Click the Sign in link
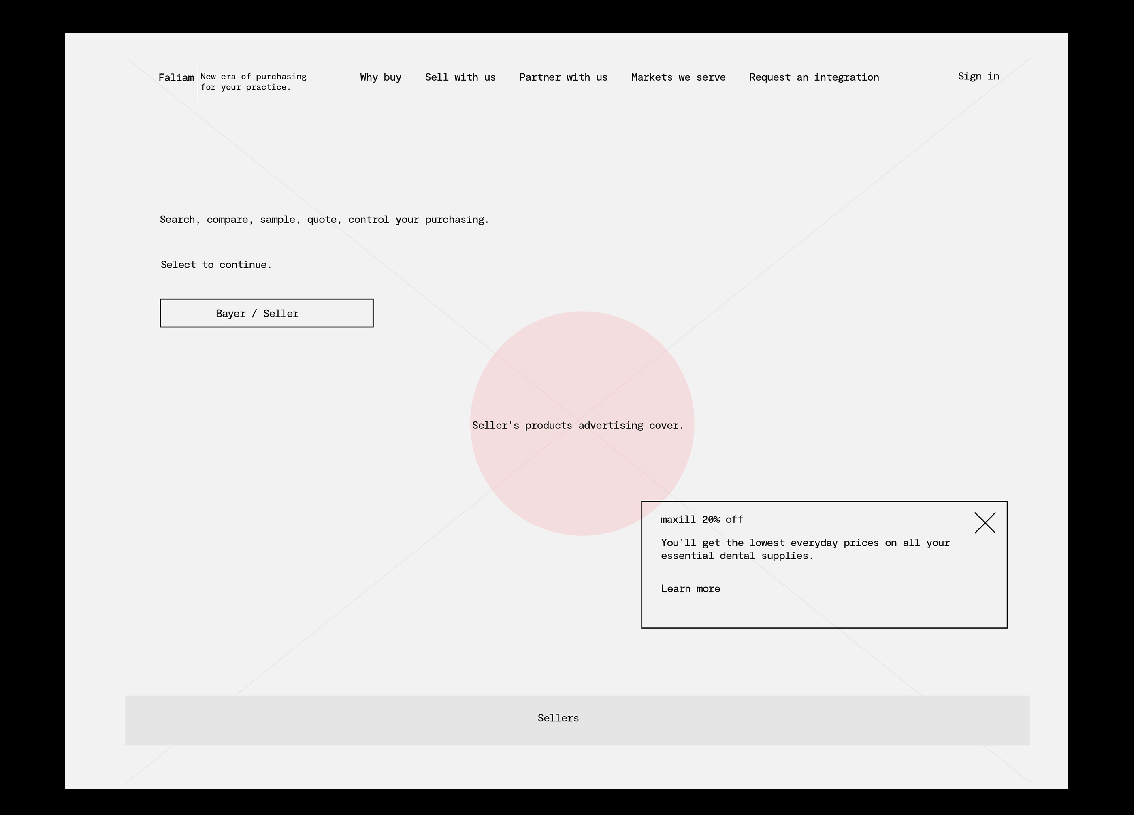This screenshot has width=1134, height=815. click(x=978, y=76)
